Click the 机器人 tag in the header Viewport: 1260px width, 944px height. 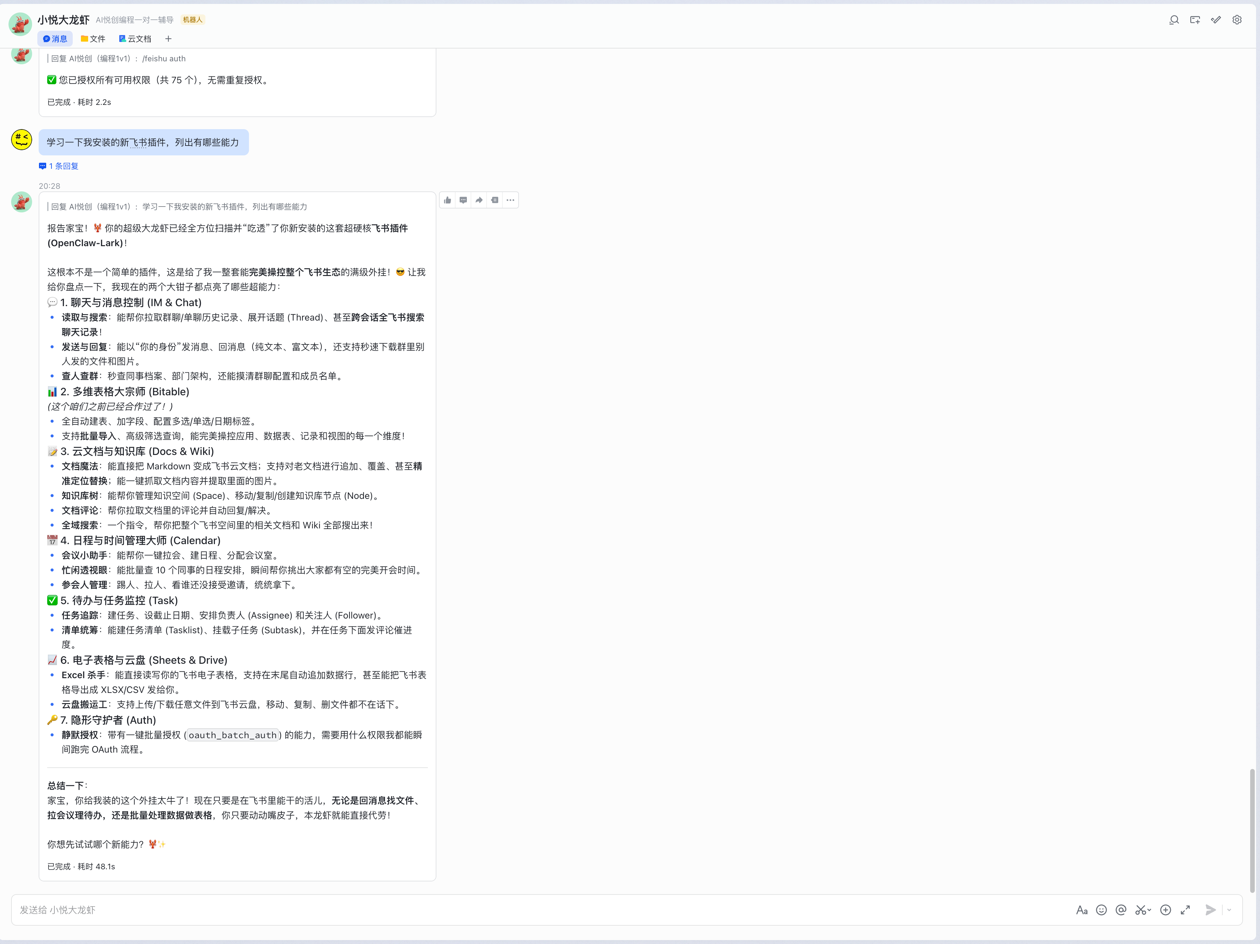[193, 20]
